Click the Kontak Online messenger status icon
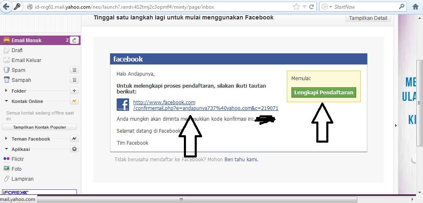This screenshot has width=423, height=203. click(x=74, y=101)
